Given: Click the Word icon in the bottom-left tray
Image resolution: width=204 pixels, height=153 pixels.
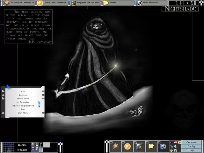Looking at the screenshot, I should pos(33,149).
